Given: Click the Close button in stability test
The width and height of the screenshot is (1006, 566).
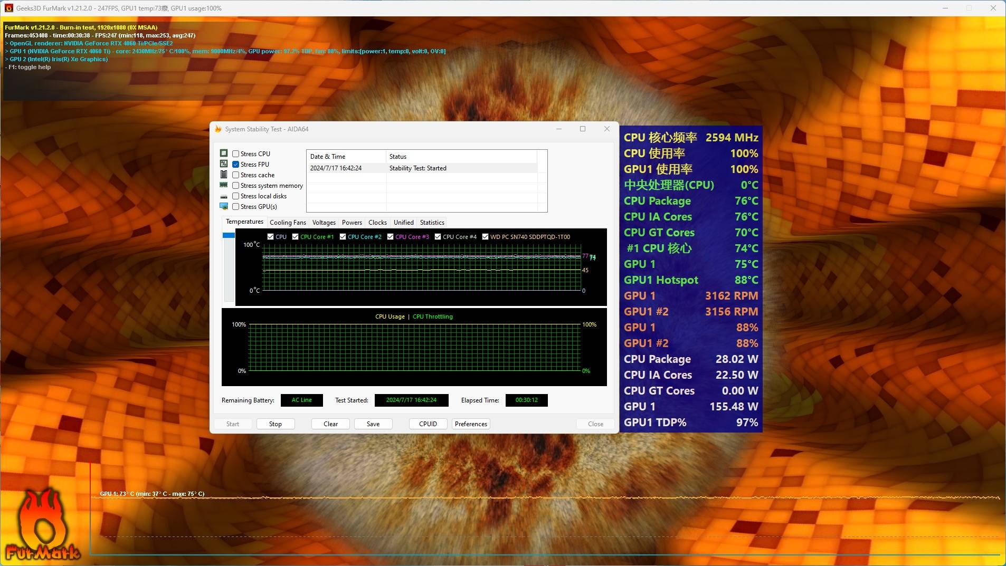Looking at the screenshot, I should [x=596, y=424].
